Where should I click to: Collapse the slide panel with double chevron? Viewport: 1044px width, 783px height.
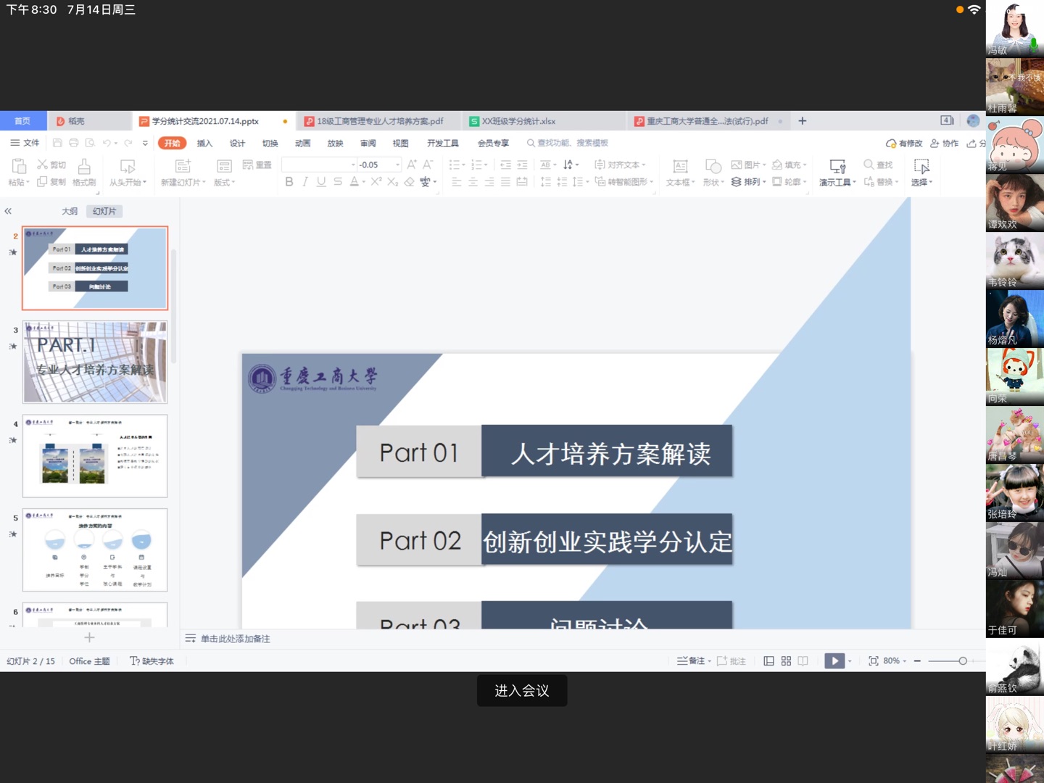click(x=8, y=211)
